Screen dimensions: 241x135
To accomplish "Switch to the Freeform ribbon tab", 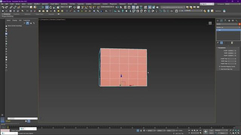I will (x=17, y=14).
